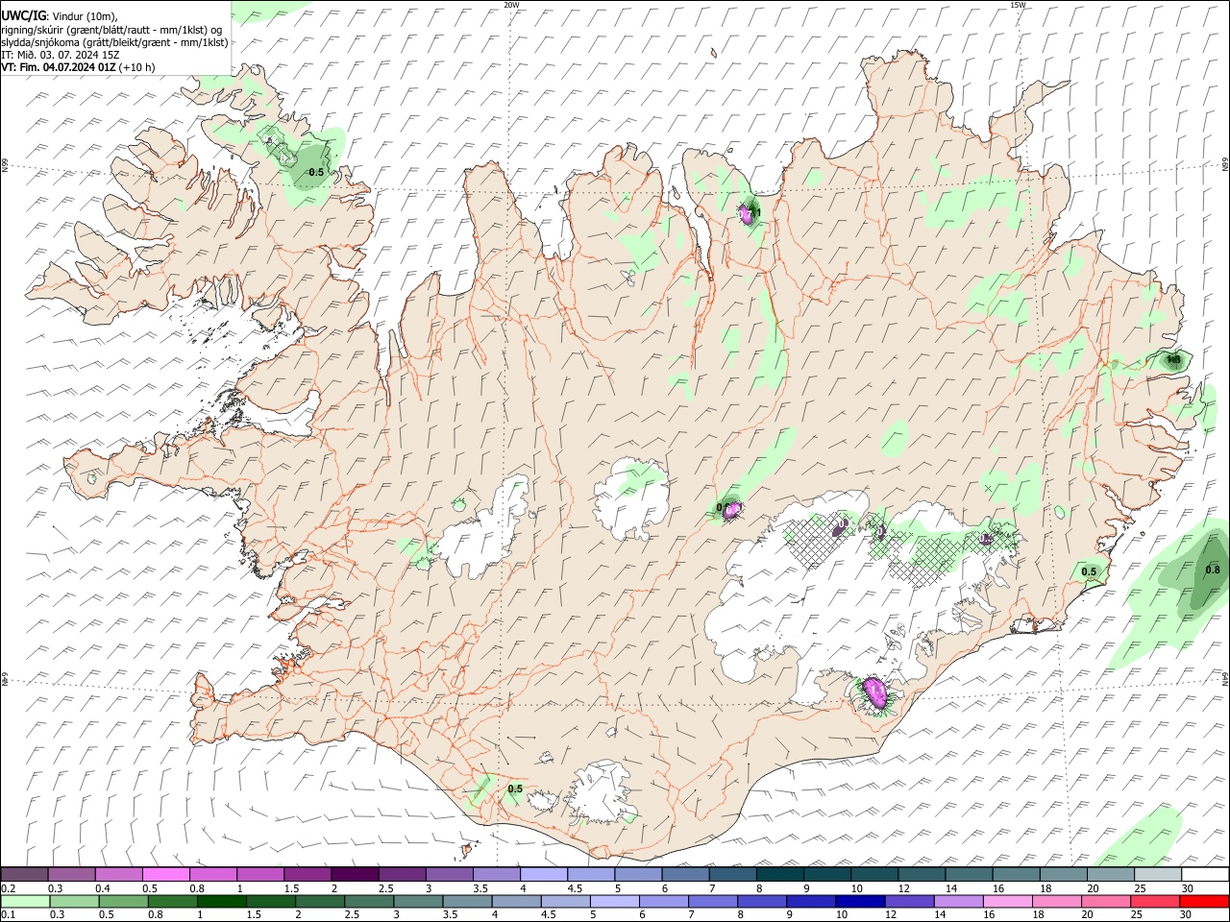Select the 'VT: Fim. 04.07.2024 01Z (+10 h)' line

(x=78, y=67)
